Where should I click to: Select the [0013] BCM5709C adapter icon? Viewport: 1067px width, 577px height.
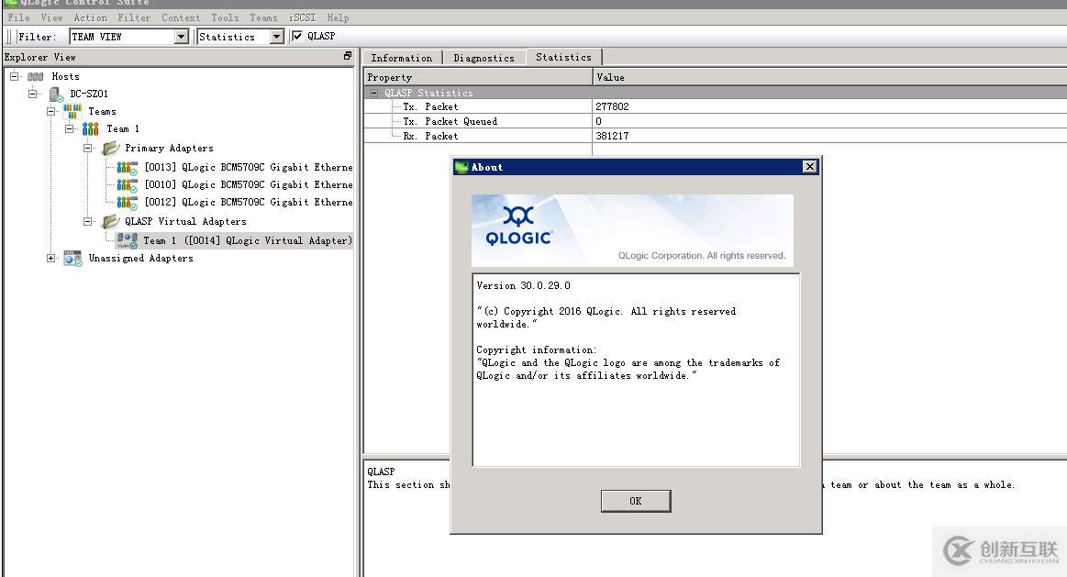pyautogui.click(x=126, y=167)
